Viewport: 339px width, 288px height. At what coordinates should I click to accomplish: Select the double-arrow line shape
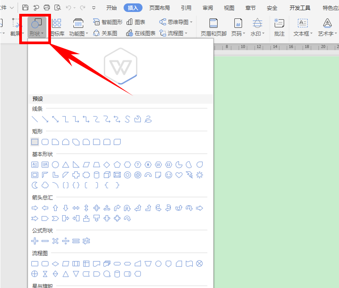pyautogui.click(x=55, y=119)
